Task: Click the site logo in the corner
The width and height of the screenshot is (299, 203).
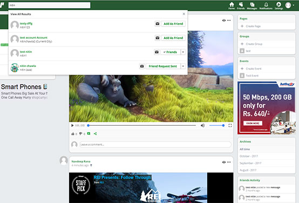Action: [x=2, y=5]
